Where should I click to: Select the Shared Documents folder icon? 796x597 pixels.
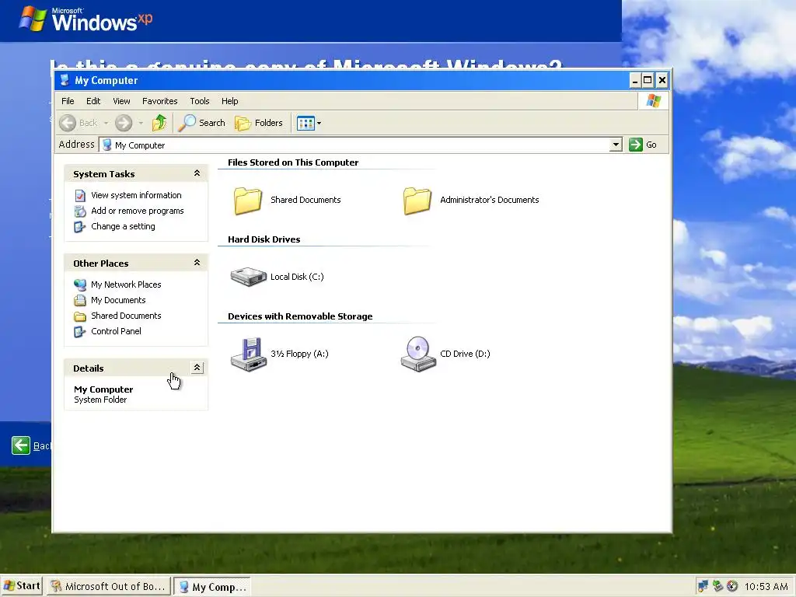pyautogui.click(x=248, y=201)
